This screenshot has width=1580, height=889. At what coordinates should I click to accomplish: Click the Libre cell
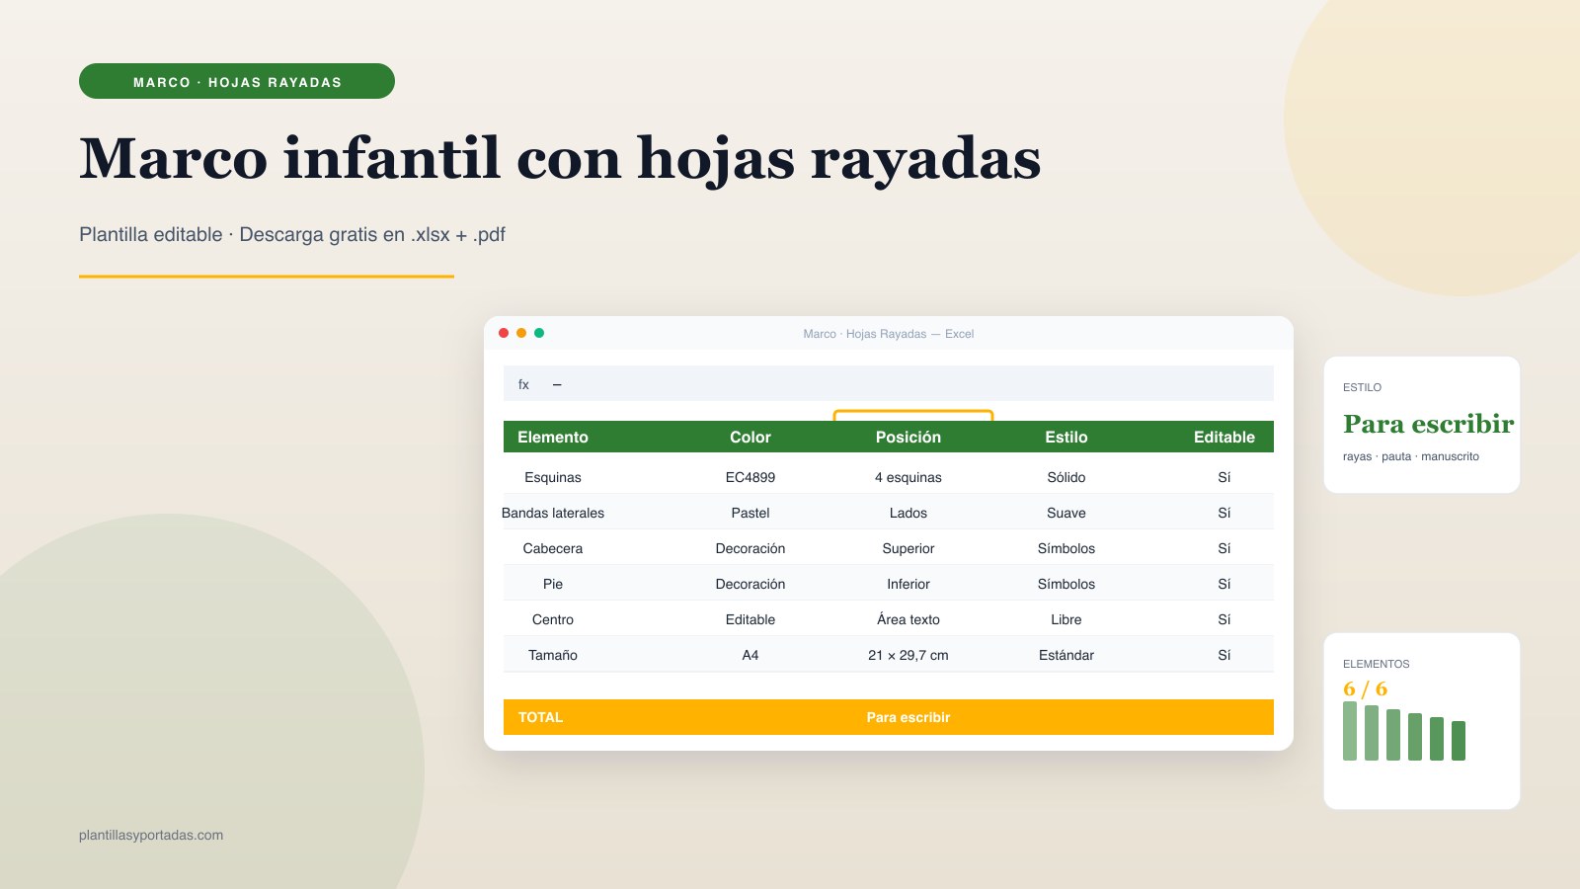pyautogui.click(x=1066, y=619)
